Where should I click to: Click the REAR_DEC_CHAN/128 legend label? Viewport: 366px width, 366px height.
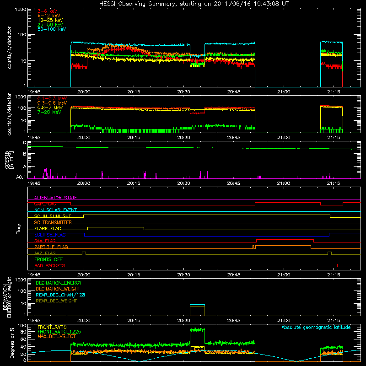coord(60,295)
